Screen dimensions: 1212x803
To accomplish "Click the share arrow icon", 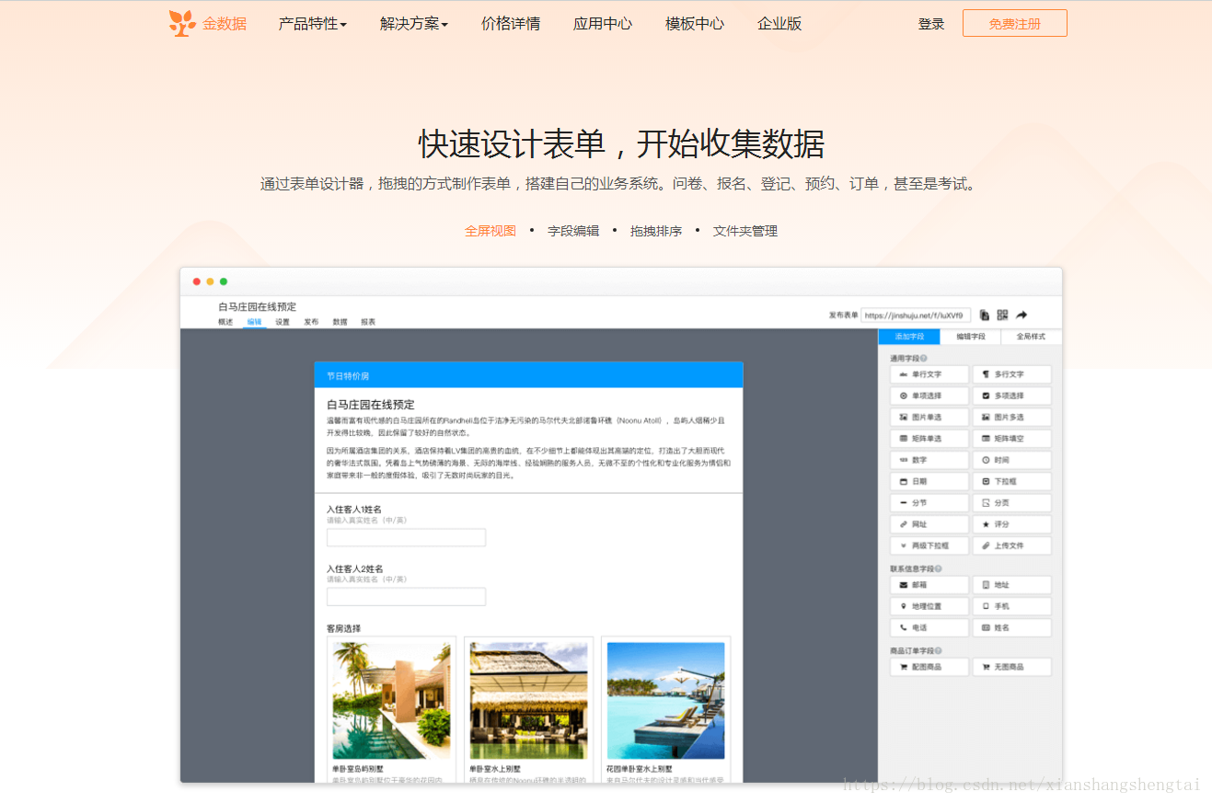I will (x=1022, y=315).
